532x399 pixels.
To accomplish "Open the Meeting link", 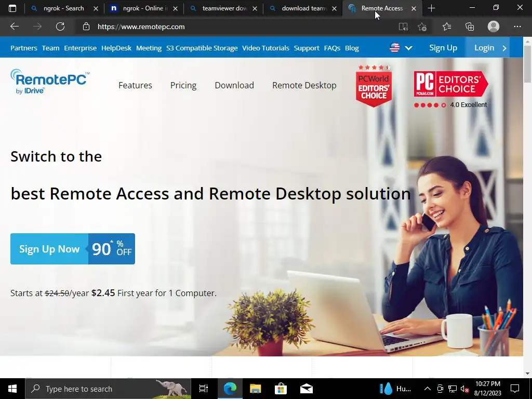I will point(149,48).
